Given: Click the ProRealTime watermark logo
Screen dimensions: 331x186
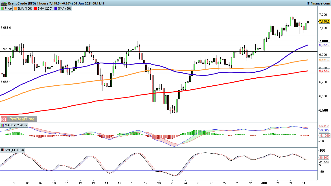Looking at the screenshot, I should pyautogui.click(x=23, y=119).
